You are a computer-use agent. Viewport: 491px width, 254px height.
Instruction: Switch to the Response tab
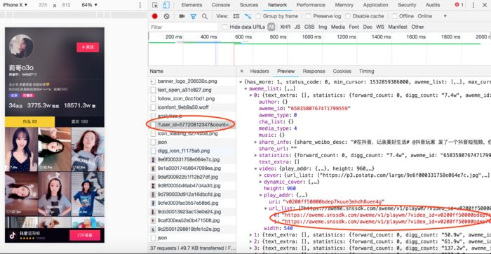[314, 71]
